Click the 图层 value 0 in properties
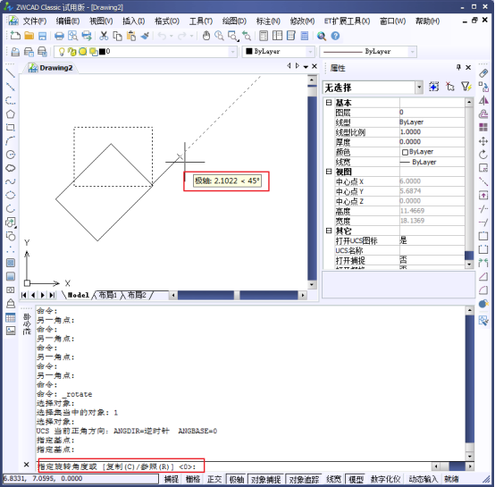The image size is (495, 487). tap(432, 112)
